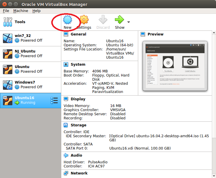This screenshot has height=178, width=216.
Task: Select the NJ_Ubuntu virtual machine icon
Action: [8, 54]
